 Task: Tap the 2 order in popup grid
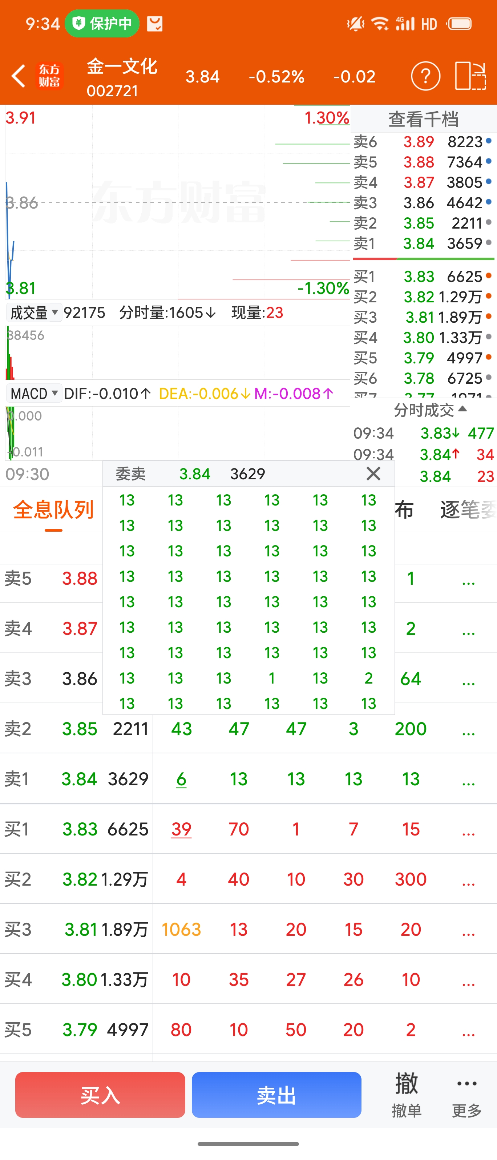pos(368,678)
